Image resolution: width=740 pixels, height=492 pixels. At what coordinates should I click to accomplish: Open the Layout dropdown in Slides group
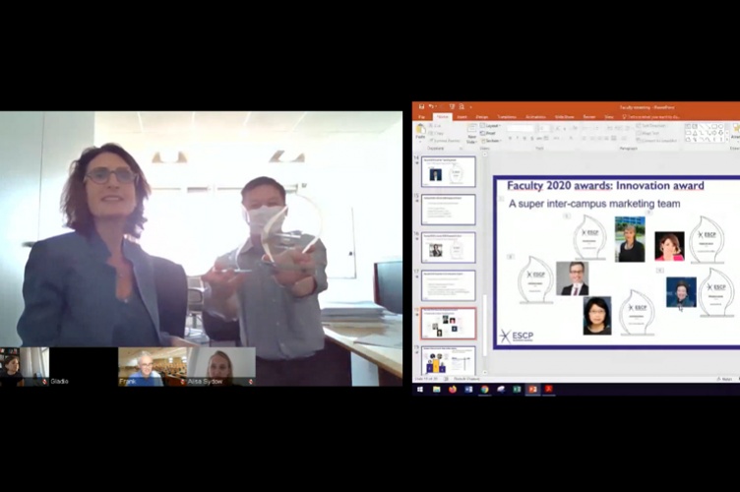click(x=491, y=126)
